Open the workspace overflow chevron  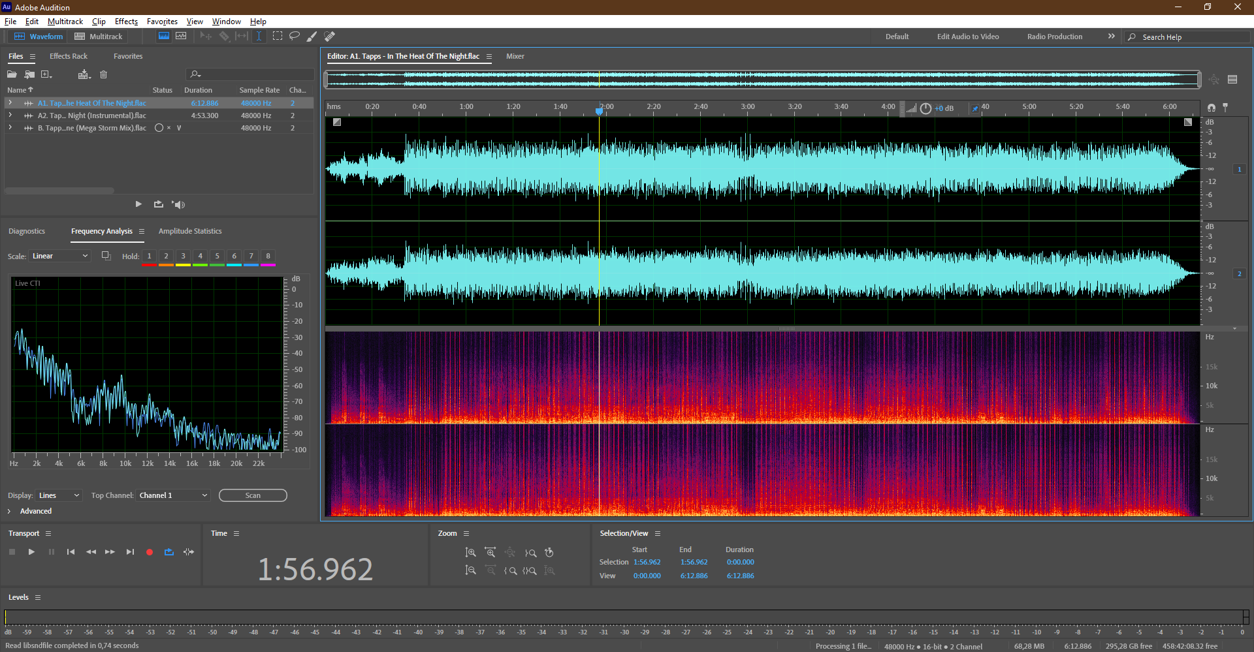point(1112,37)
